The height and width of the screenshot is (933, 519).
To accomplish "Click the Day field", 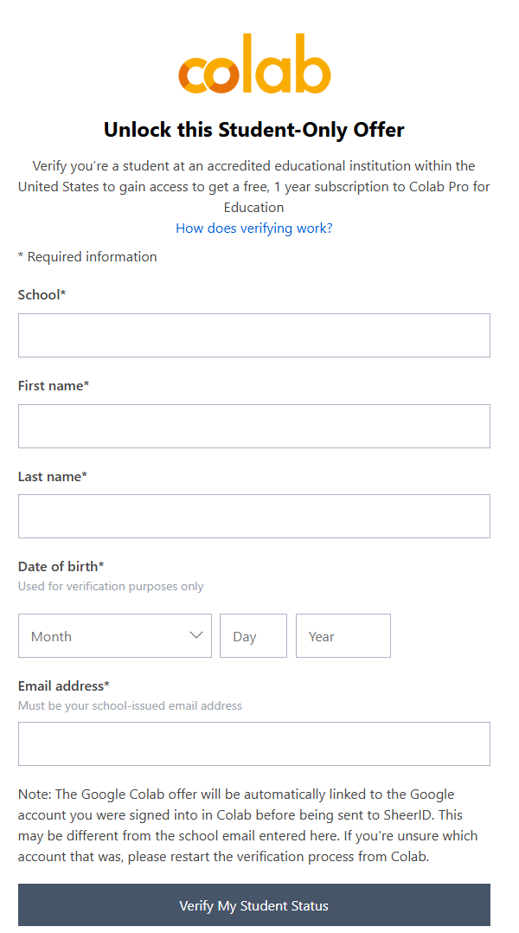I will tap(253, 635).
